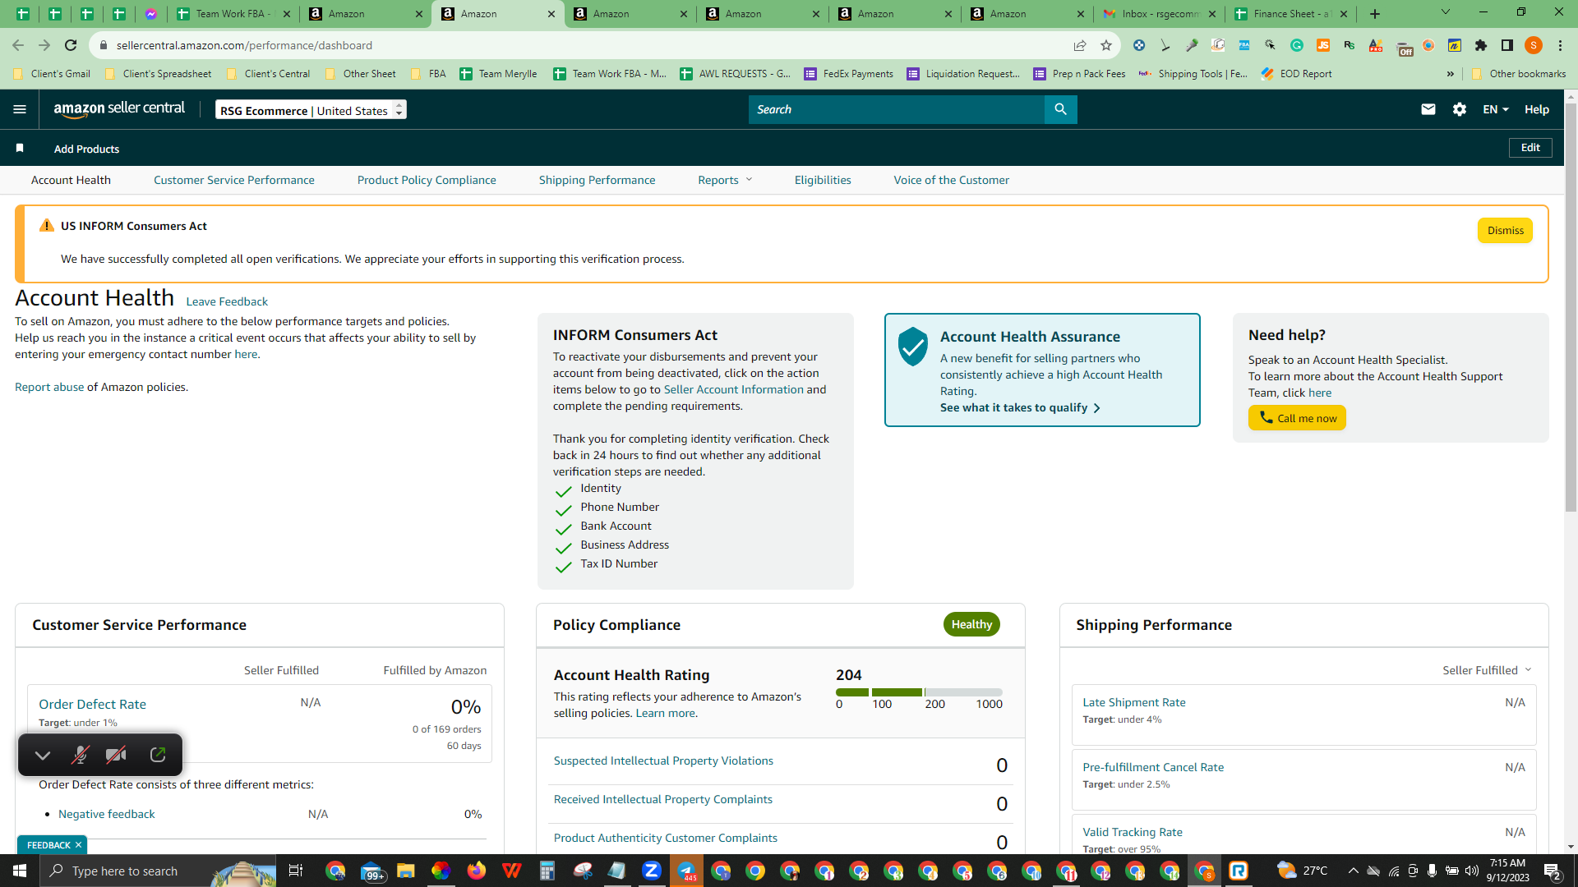Click the Windows taskbar search box
Viewport: 1578px width, 887px height.
pos(158,871)
